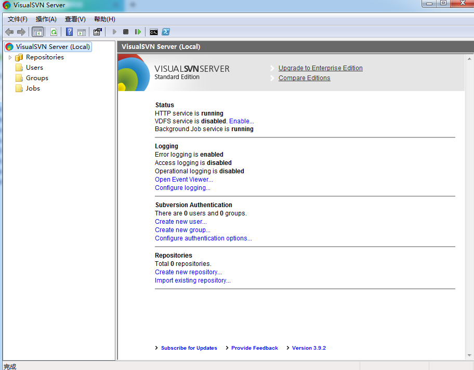This screenshot has height=370, width=474.
Task: Click the 'Subversion Authentication' heading
Action: pos(193,205)
